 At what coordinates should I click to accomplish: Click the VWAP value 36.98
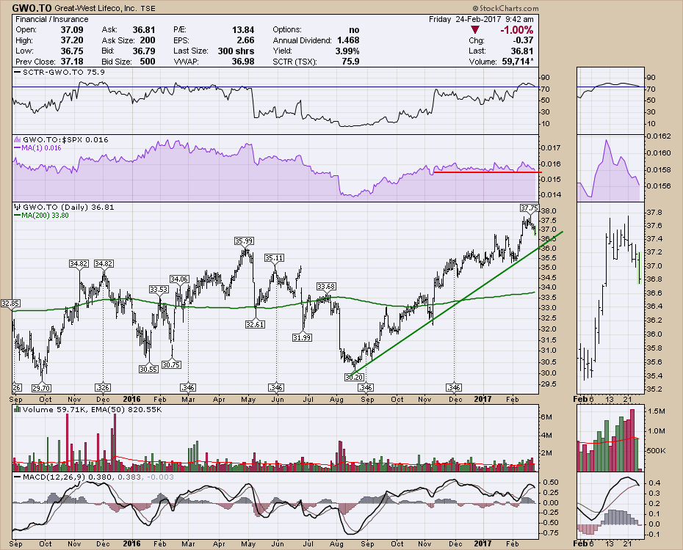coord(243,62)
